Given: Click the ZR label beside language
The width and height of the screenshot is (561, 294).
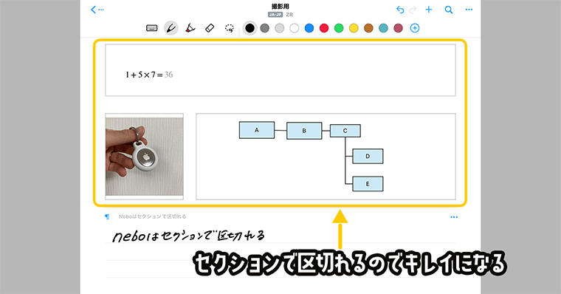Looking at the screenshot, I should point(289,15).
